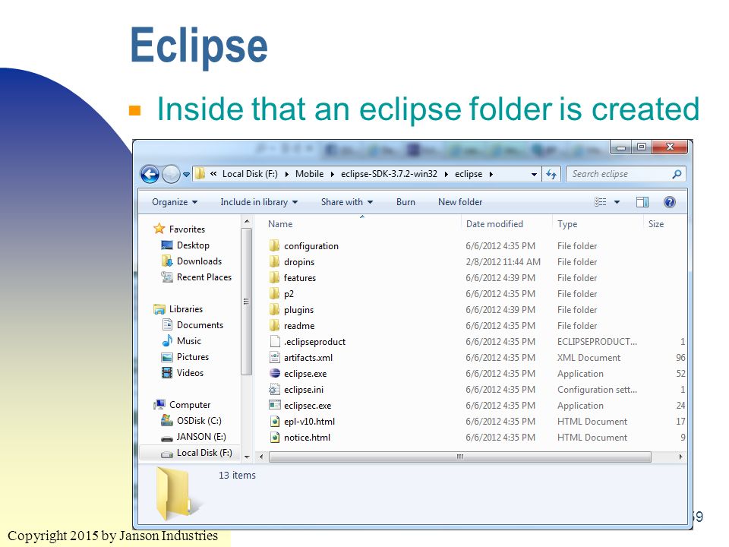Viewport: 729px width, 547px height.
Task: Sort by the Type column header
Action: [567, 223]
